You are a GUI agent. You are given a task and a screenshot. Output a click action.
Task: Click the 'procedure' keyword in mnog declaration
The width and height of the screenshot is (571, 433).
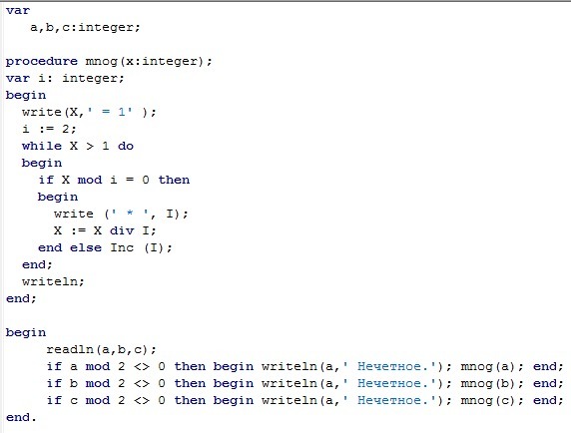coord(42,61)
